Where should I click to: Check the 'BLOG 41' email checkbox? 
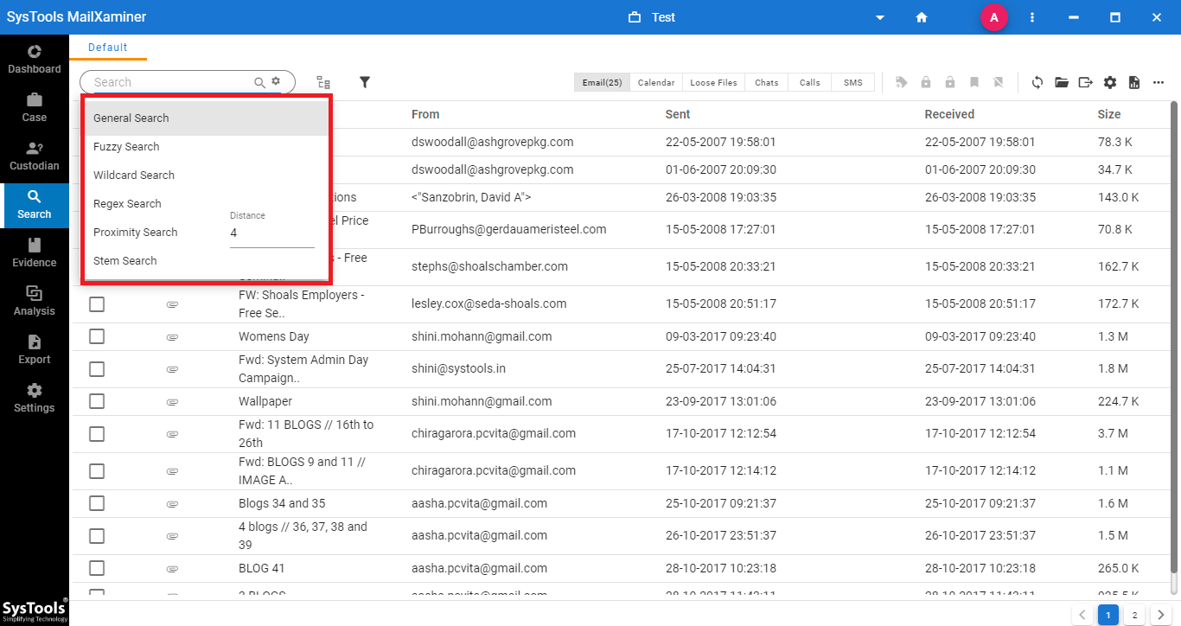(97, 568)
